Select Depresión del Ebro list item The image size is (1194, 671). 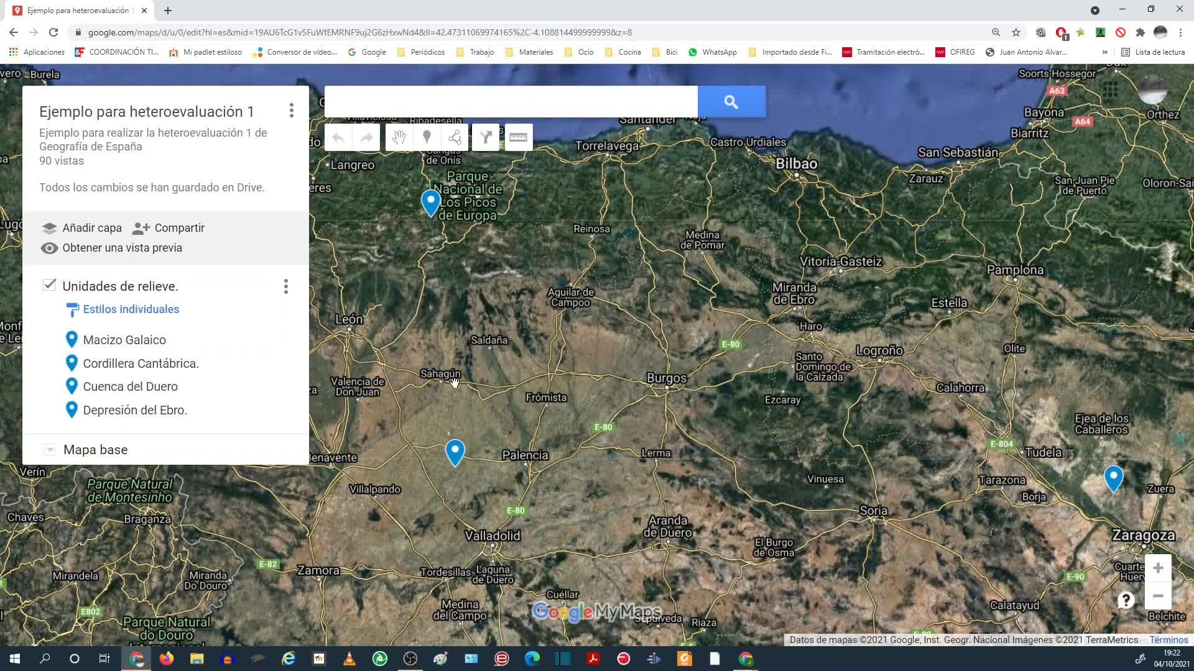[135, 410]
